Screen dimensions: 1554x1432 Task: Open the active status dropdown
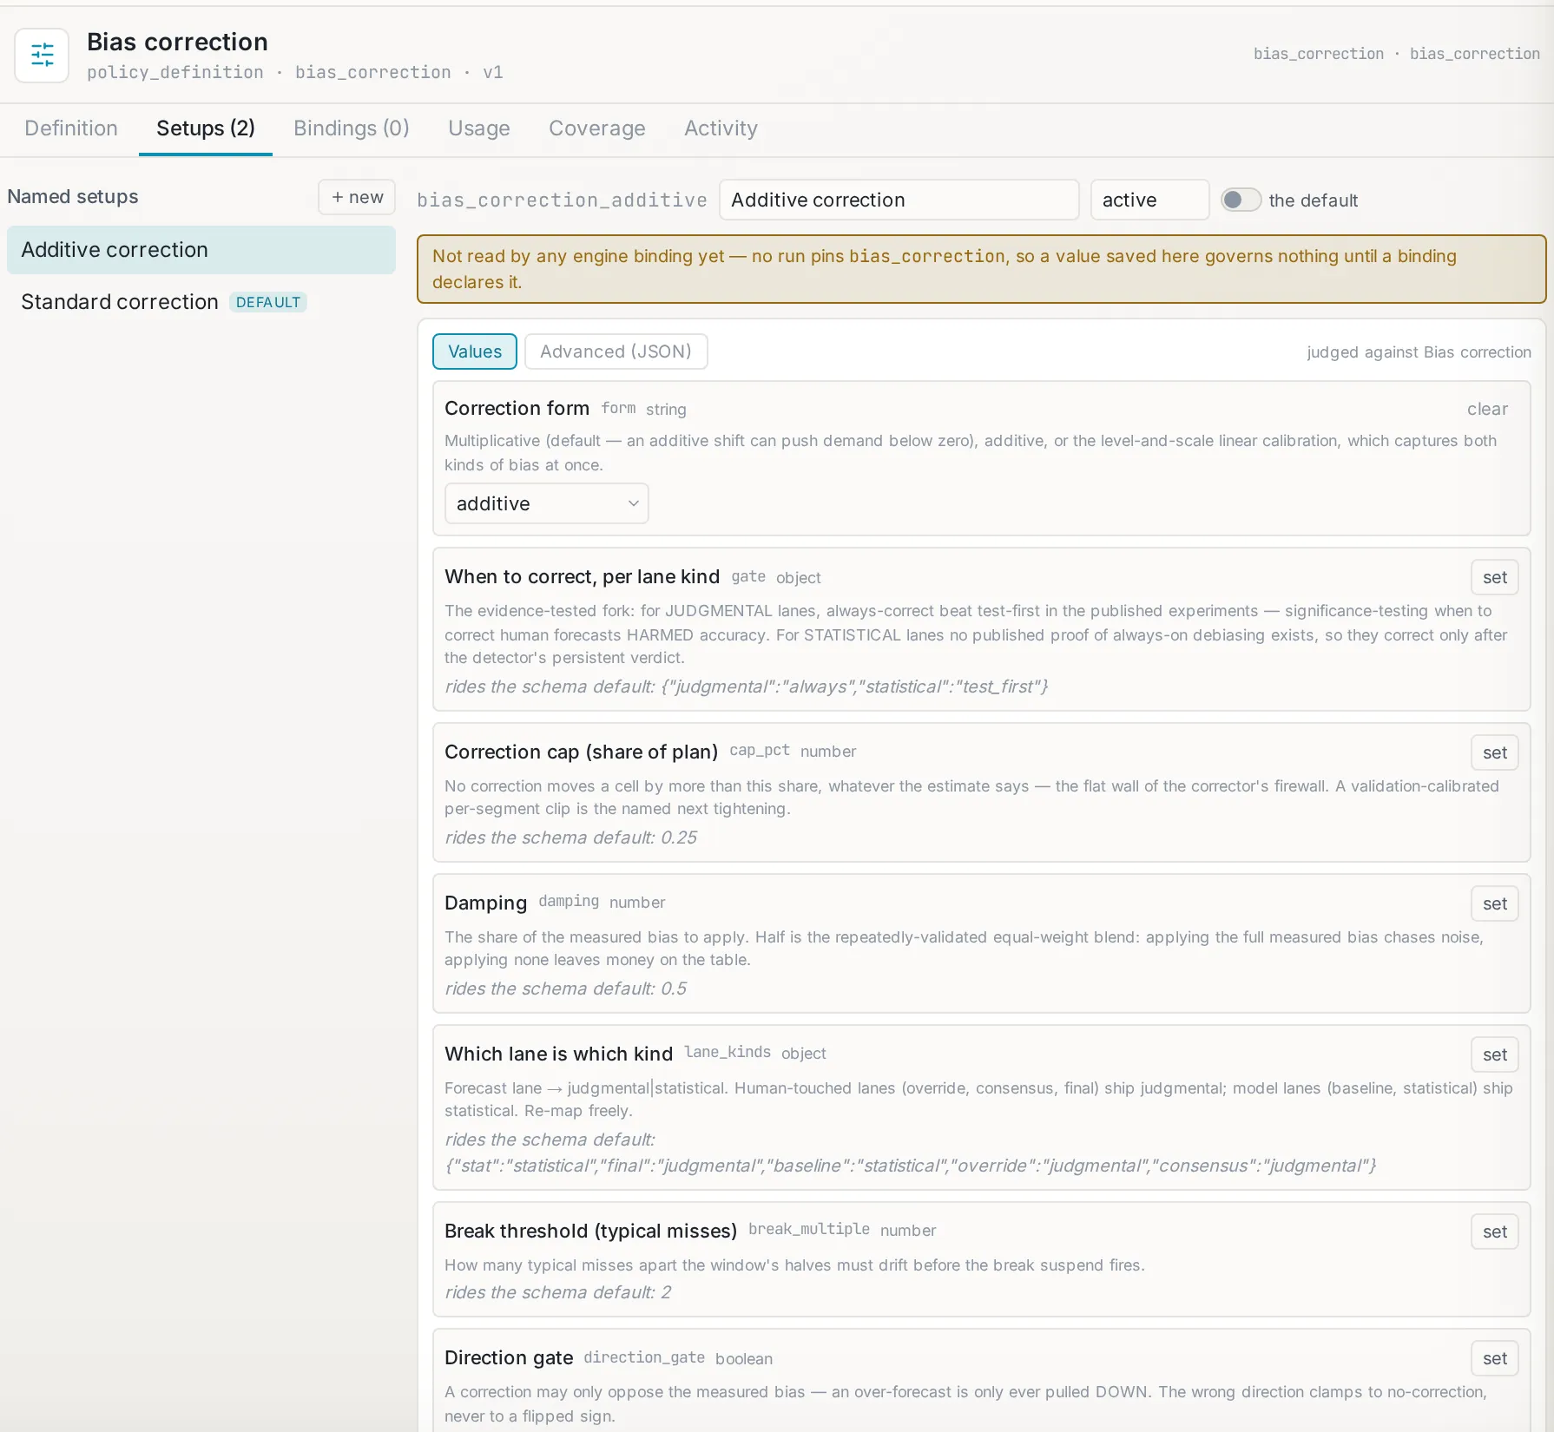(1149, 200)
